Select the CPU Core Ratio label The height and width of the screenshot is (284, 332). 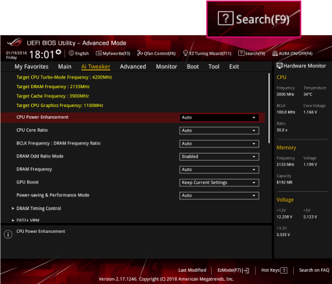32,130
